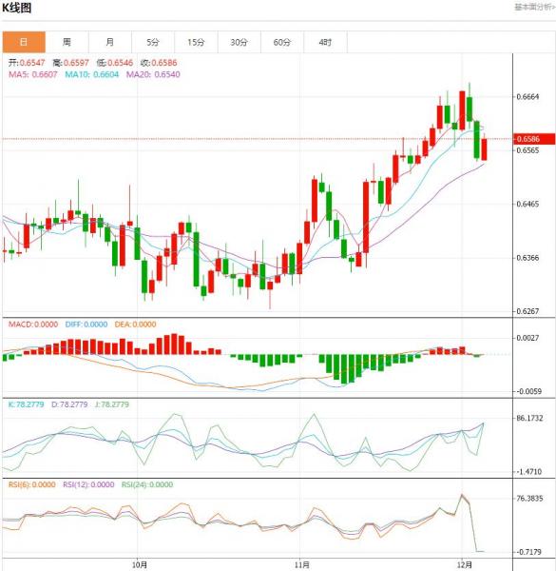Click the MACD indicator label
The image size is (556, 571).
coord(33,325)
